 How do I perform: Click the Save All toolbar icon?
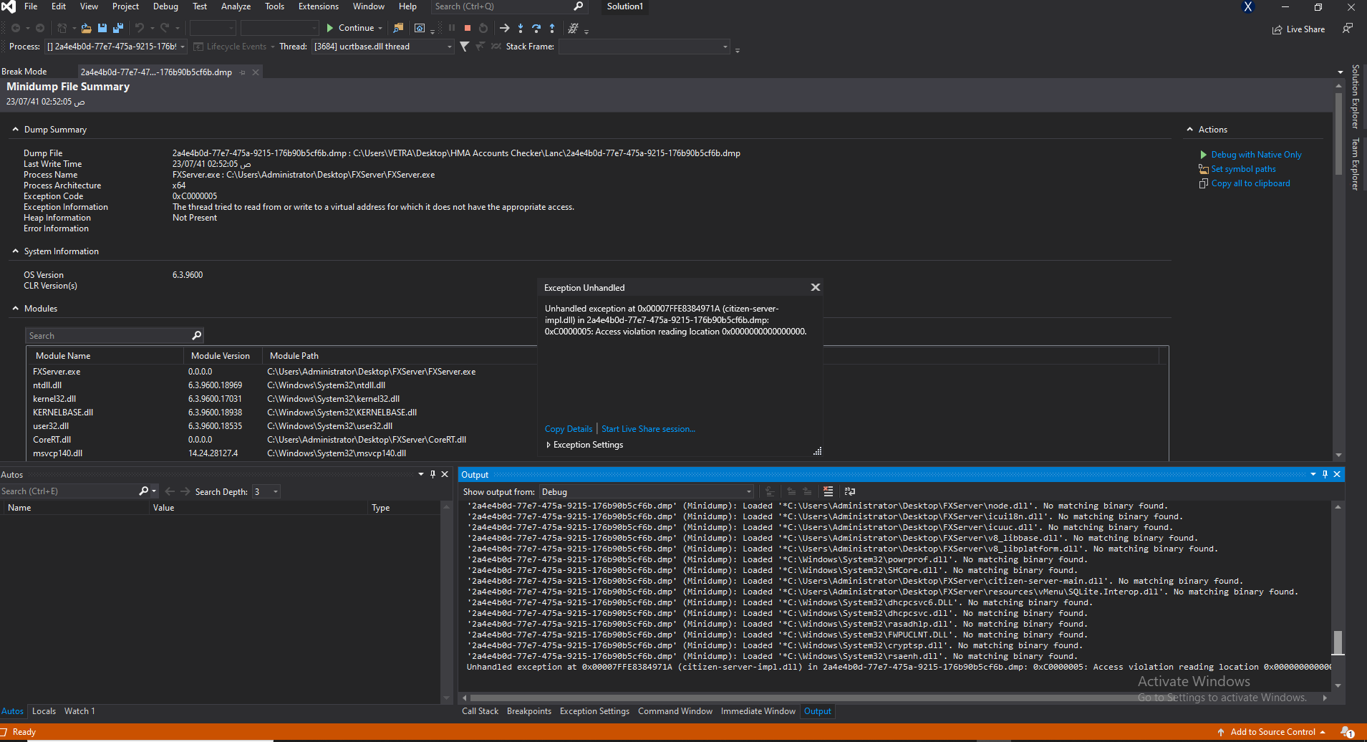pos(118,28)
